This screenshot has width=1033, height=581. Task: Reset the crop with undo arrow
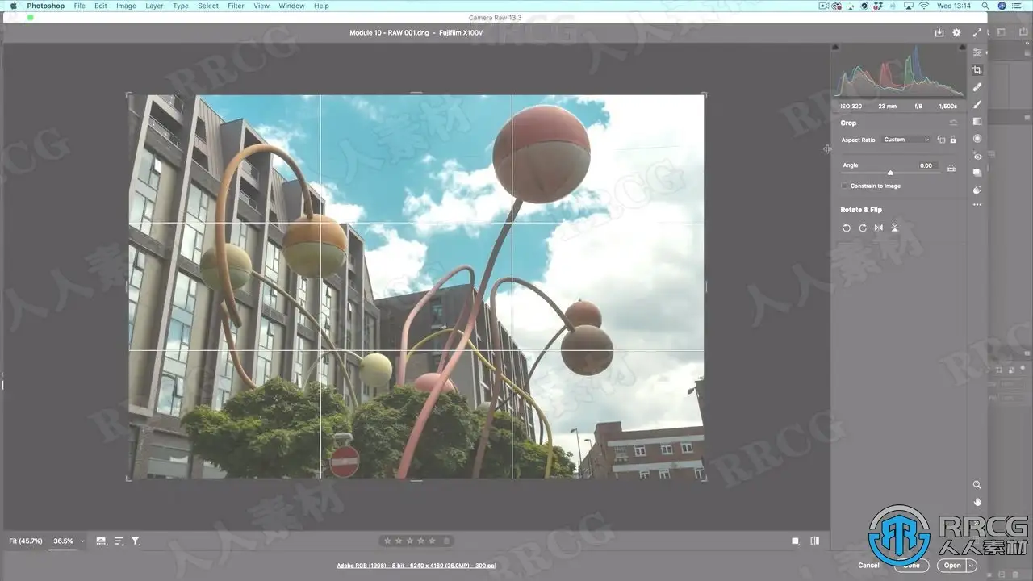click(x=953, y=123)
